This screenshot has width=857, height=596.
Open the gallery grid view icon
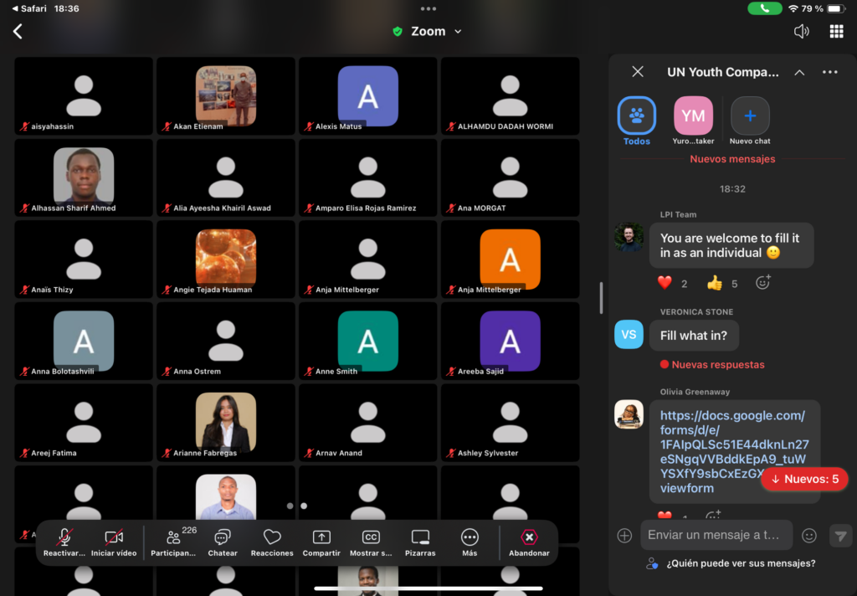point(835,32)
